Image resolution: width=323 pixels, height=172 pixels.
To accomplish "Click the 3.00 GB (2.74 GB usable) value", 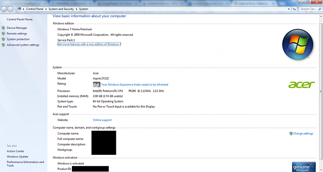I will (x=108, y=96).
